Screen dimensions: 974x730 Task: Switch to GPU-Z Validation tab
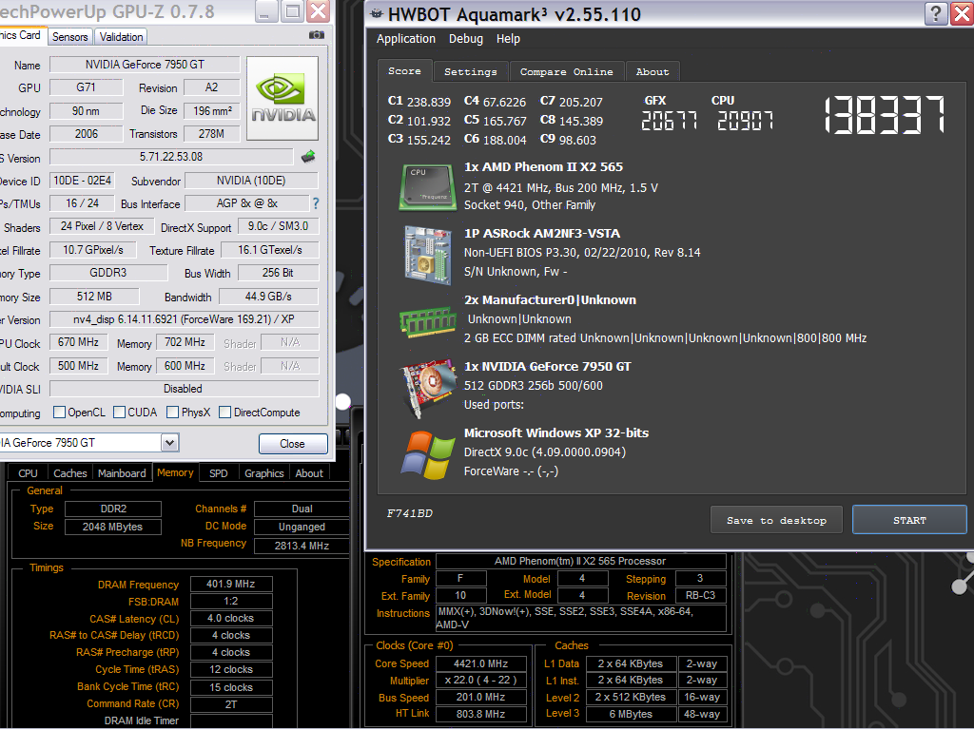121,37
